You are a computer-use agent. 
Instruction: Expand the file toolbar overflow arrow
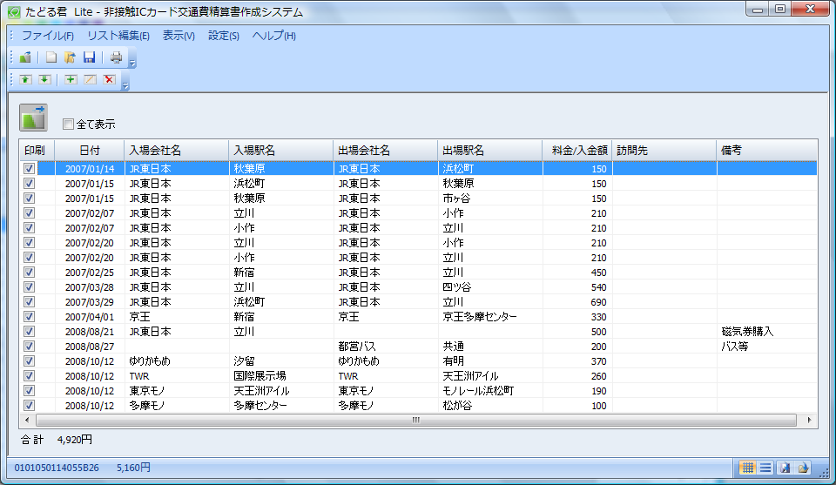coord(132,62)
